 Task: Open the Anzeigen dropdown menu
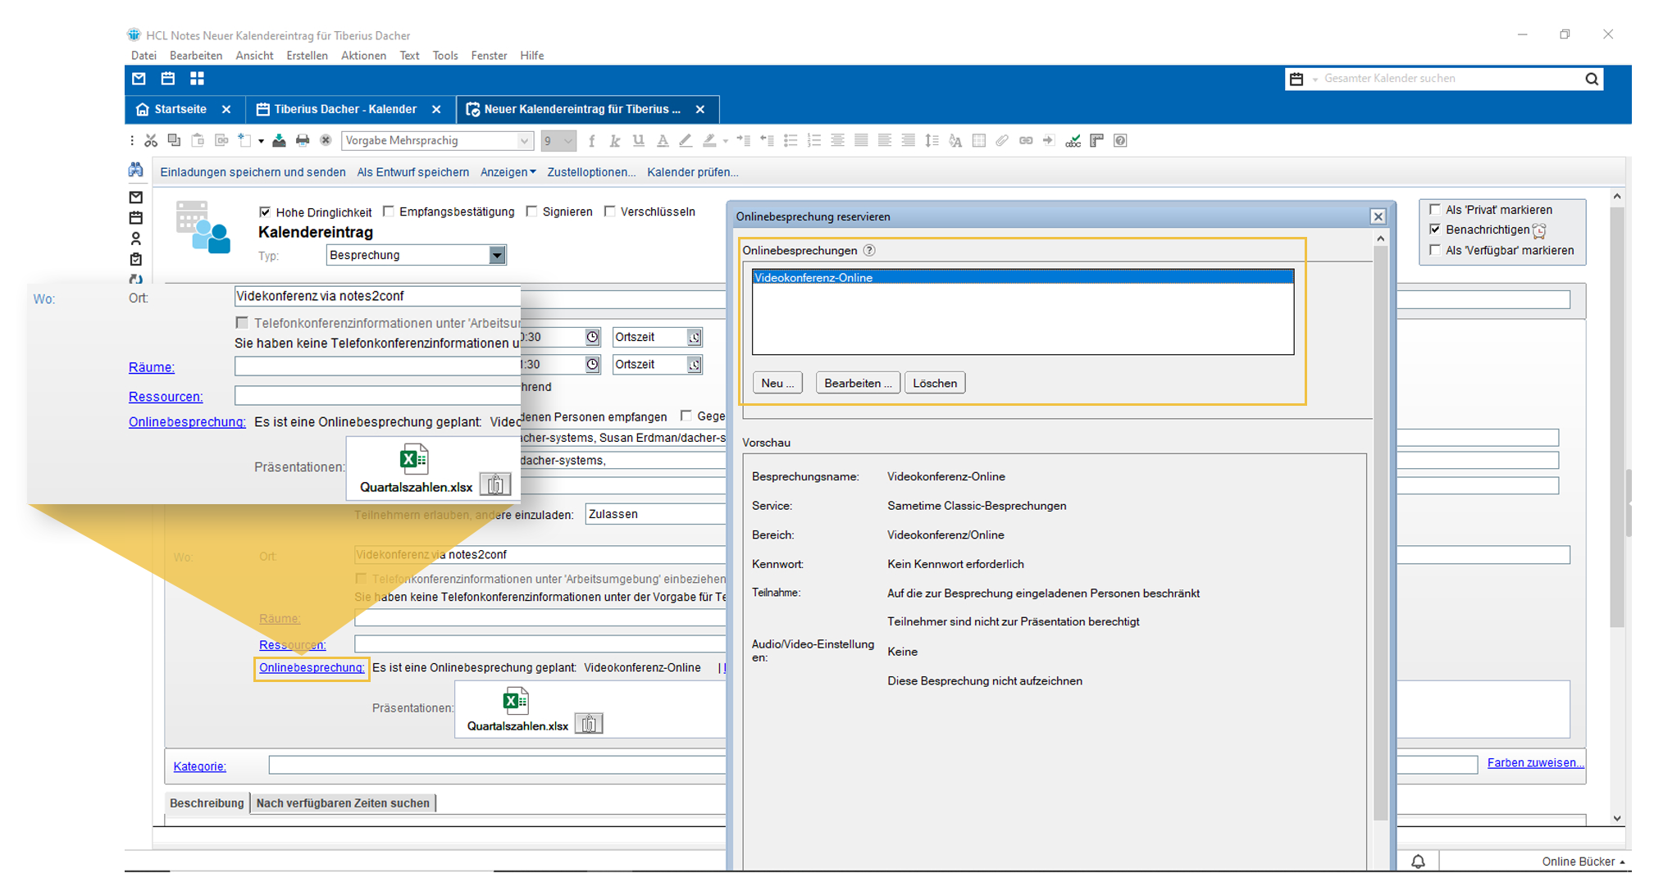pyautogui.click(x=508, y=172)
